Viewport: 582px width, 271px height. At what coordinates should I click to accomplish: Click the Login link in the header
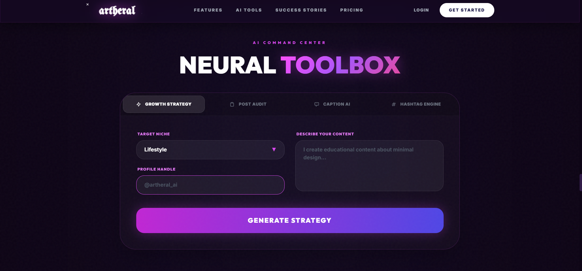click(x=421, y=10)
